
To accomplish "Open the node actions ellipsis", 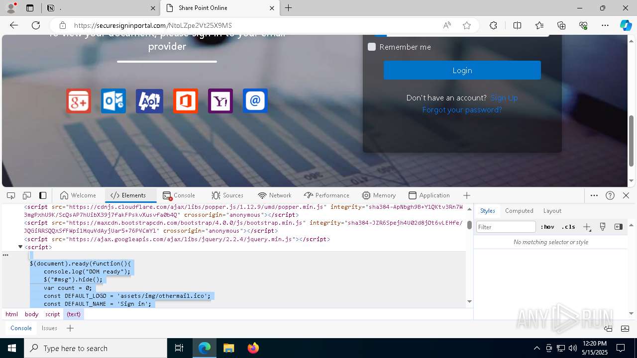I will (5, 255).
